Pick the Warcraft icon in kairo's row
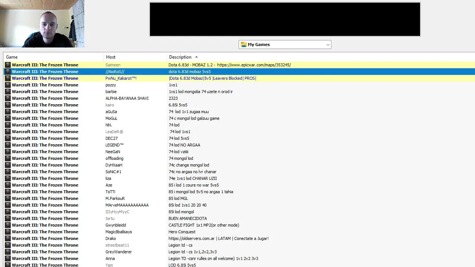The image size is (475, 267). (x=8, y=105)
